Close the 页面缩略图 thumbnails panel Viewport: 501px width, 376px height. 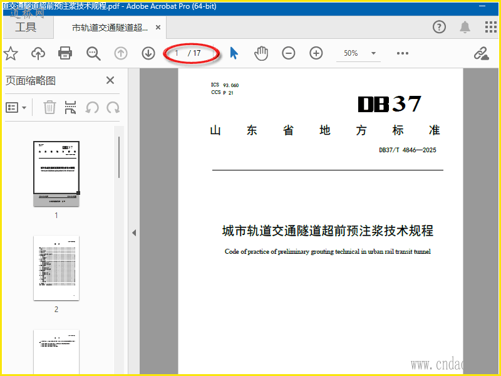[x=110, y=80]
